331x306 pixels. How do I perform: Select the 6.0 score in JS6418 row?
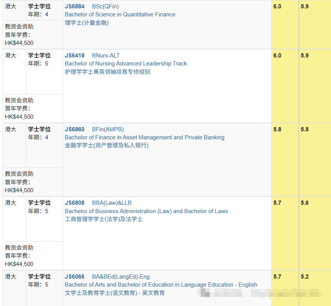pyautogui.click(x=277, y=56)
